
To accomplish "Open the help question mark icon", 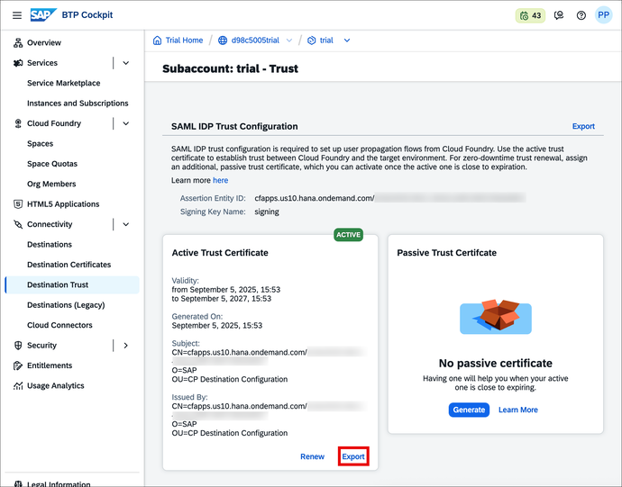I will pos(581,15).
